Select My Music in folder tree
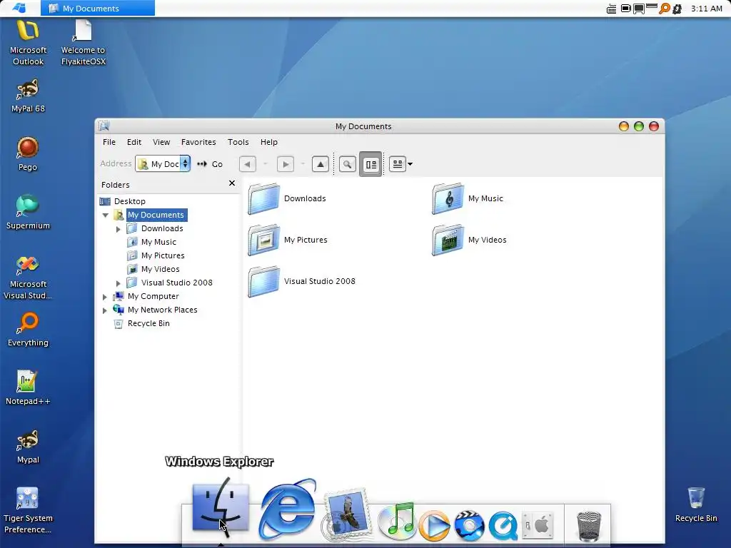Image resolution: width=731 pixels, height=548 pixels. tap(158, 242)
